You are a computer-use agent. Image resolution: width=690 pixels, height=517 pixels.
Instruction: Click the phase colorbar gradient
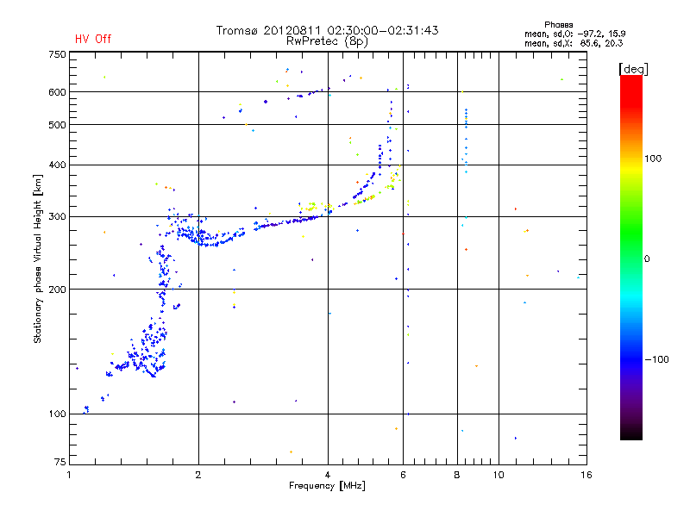tap(631, 257)
